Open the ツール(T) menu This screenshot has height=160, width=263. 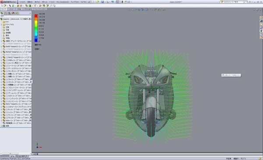tap(52, 2)
